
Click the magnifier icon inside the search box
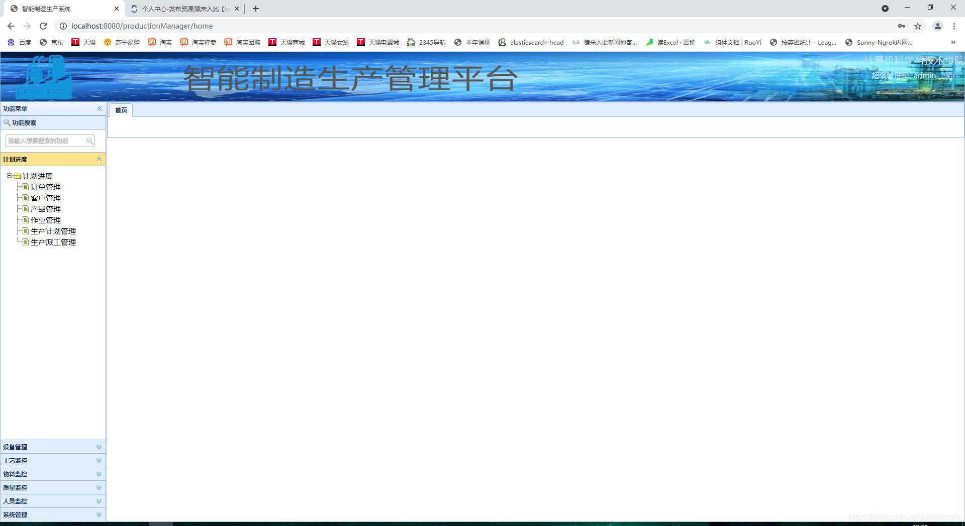pyautogui.click(x=89, y=141)
